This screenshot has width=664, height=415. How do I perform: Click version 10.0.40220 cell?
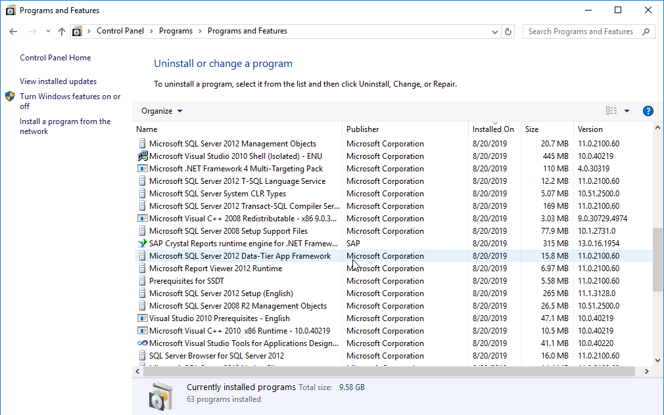[x=596, y=343]
